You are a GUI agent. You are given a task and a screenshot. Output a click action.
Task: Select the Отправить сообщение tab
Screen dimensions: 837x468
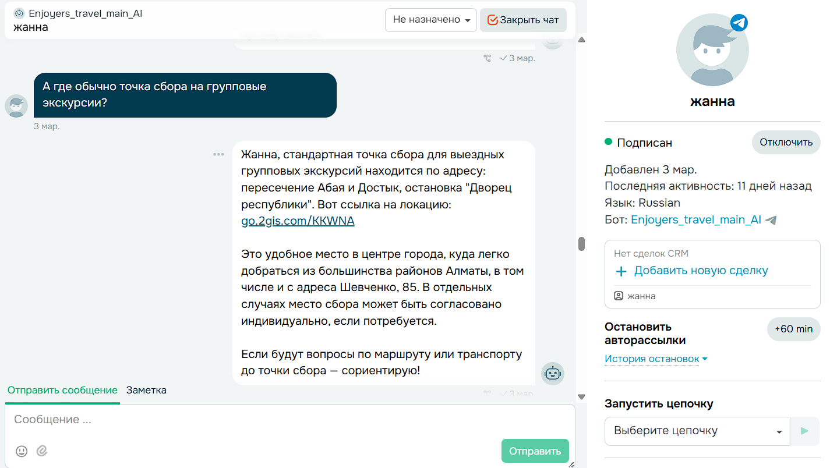click(x=62, y=390)
